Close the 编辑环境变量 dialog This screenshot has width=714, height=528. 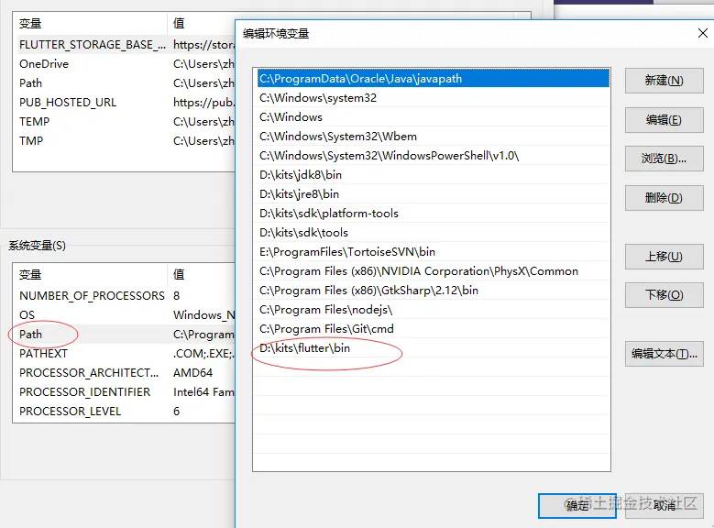[x=703, y=33]
